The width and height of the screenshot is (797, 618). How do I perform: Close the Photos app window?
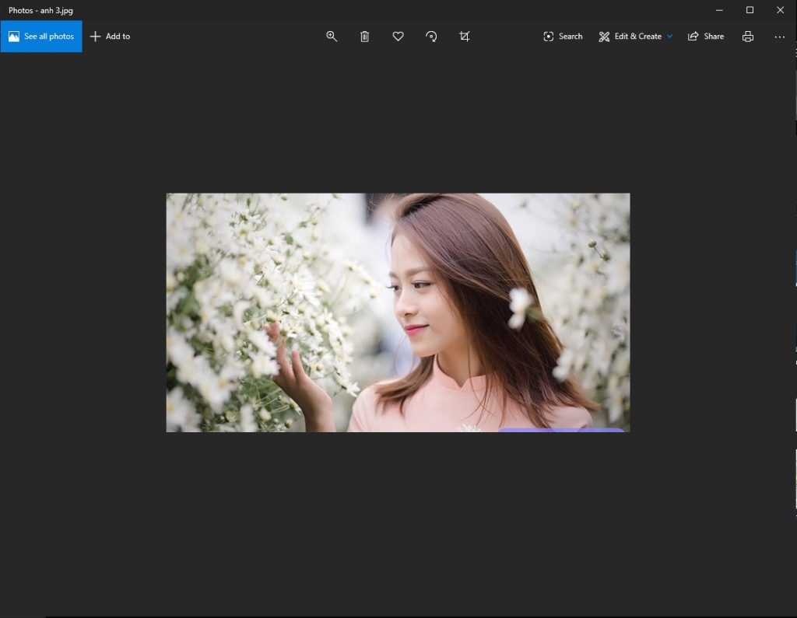pyautogui.click(x=780, y=10)
